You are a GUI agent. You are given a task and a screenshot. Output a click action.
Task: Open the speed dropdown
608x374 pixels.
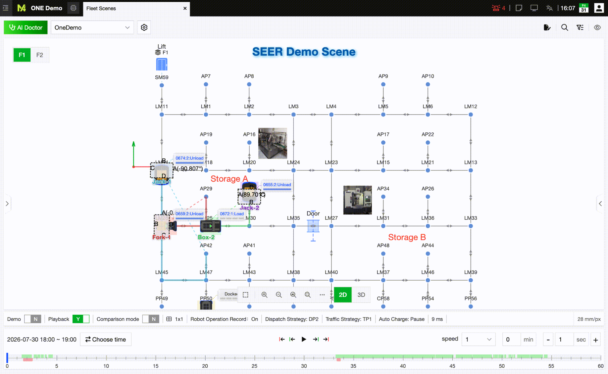coord(478,339)
